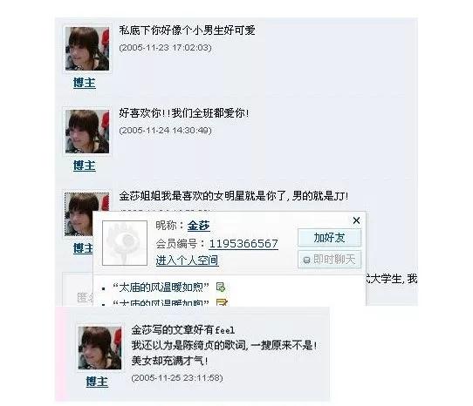
Task: Click the 金莎姐姐我最喜欢的女明星 comment text
Action: (234, 196)
